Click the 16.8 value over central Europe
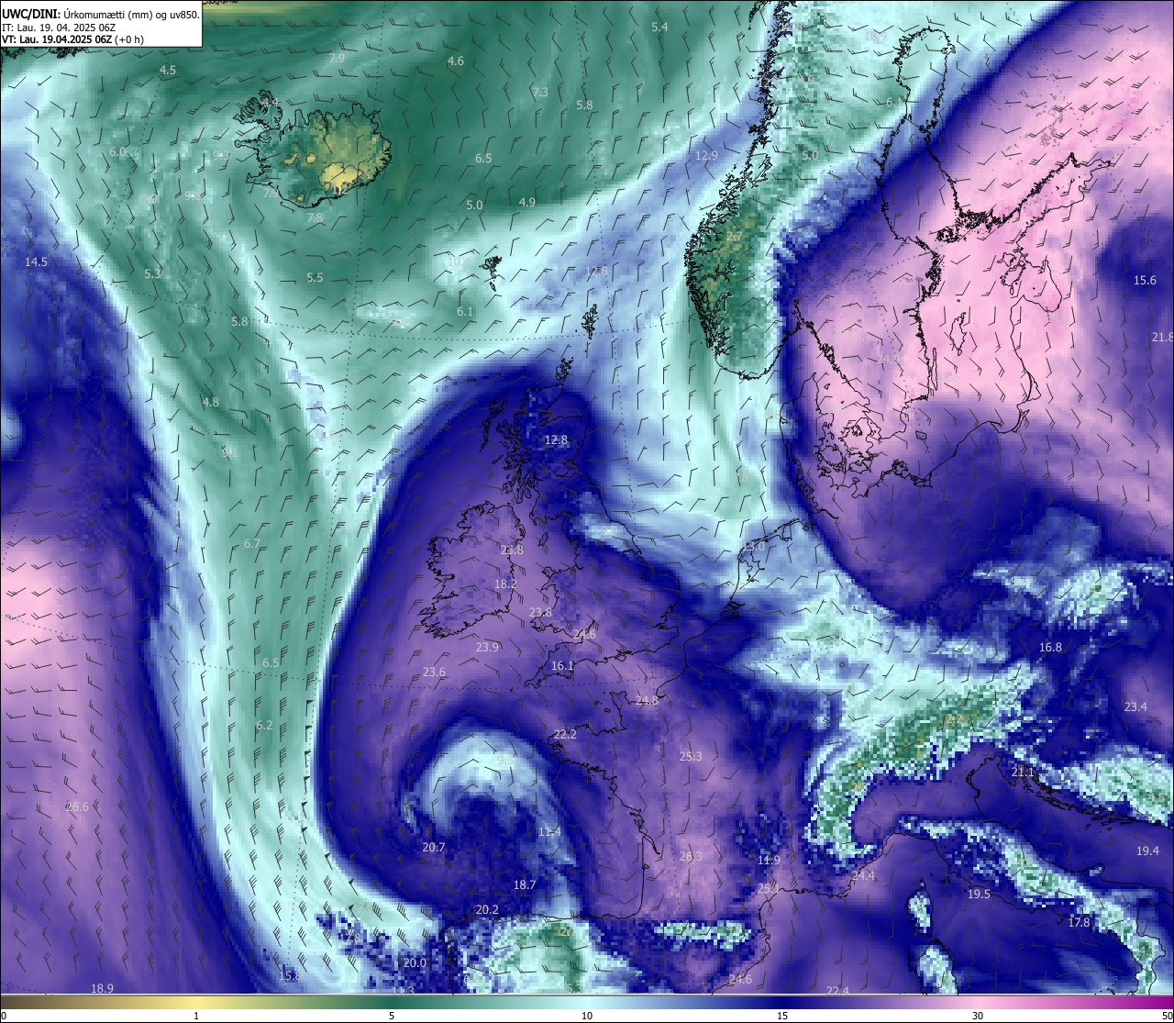 [1050, 648]
